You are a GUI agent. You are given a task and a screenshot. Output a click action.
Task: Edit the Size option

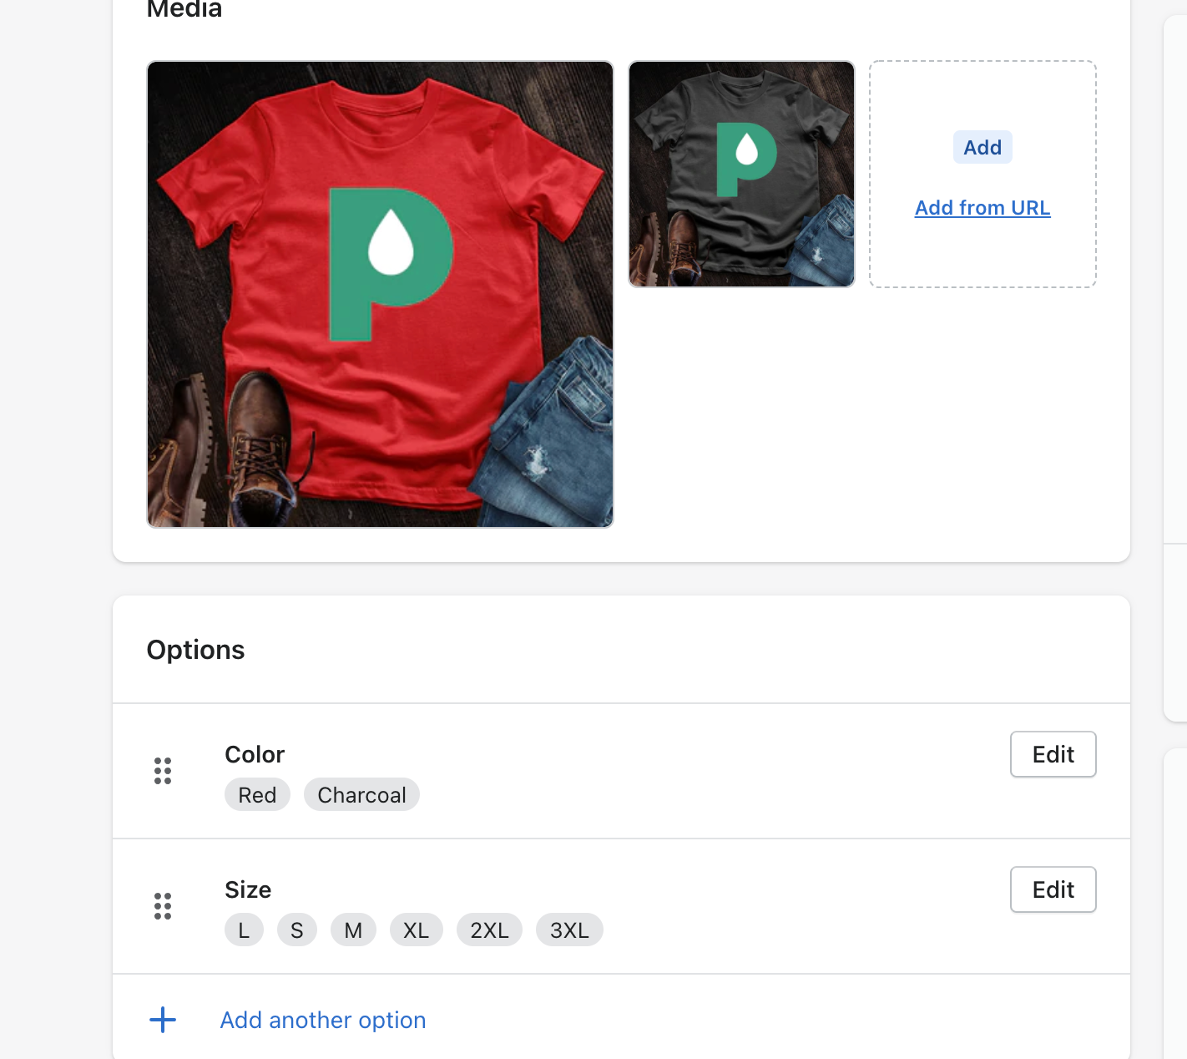(1053, 889)
